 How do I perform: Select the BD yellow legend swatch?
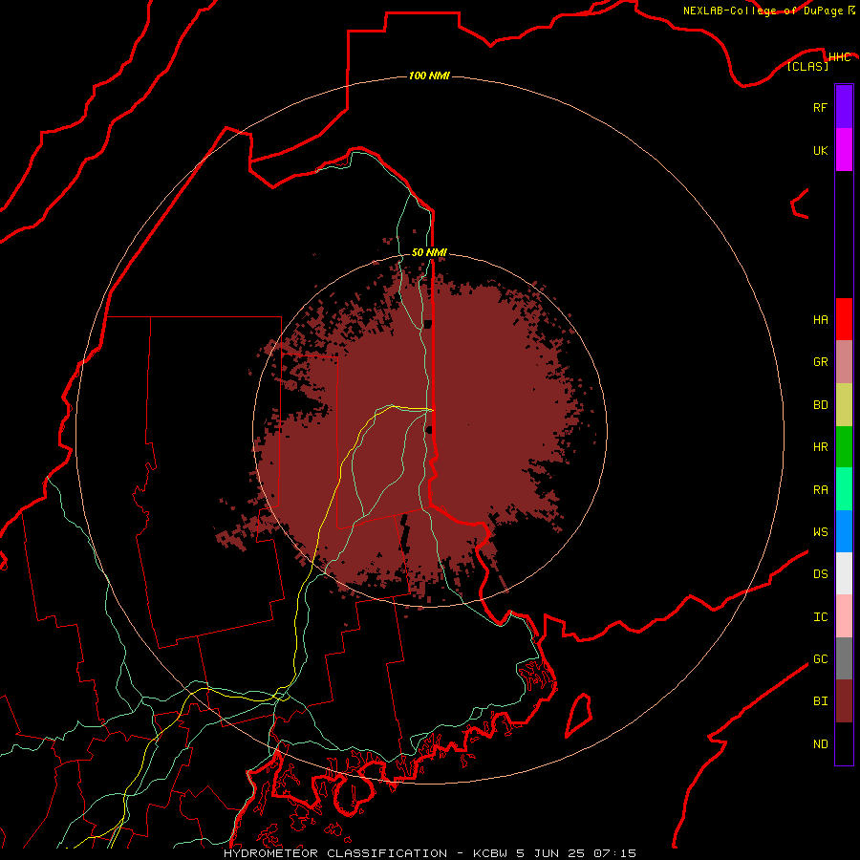tap(844, 405)
